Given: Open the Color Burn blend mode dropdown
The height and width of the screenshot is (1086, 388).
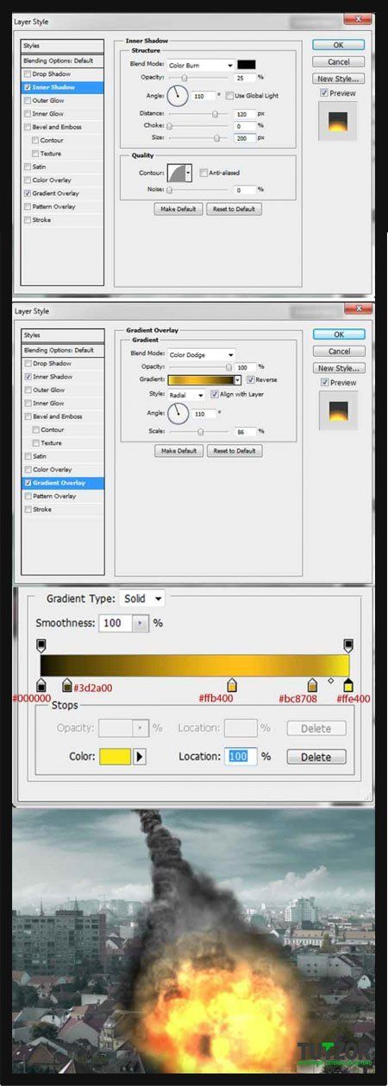Looking at the screenshot, I should [201, 65].
